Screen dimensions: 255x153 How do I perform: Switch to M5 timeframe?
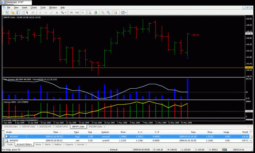[71, 13]
